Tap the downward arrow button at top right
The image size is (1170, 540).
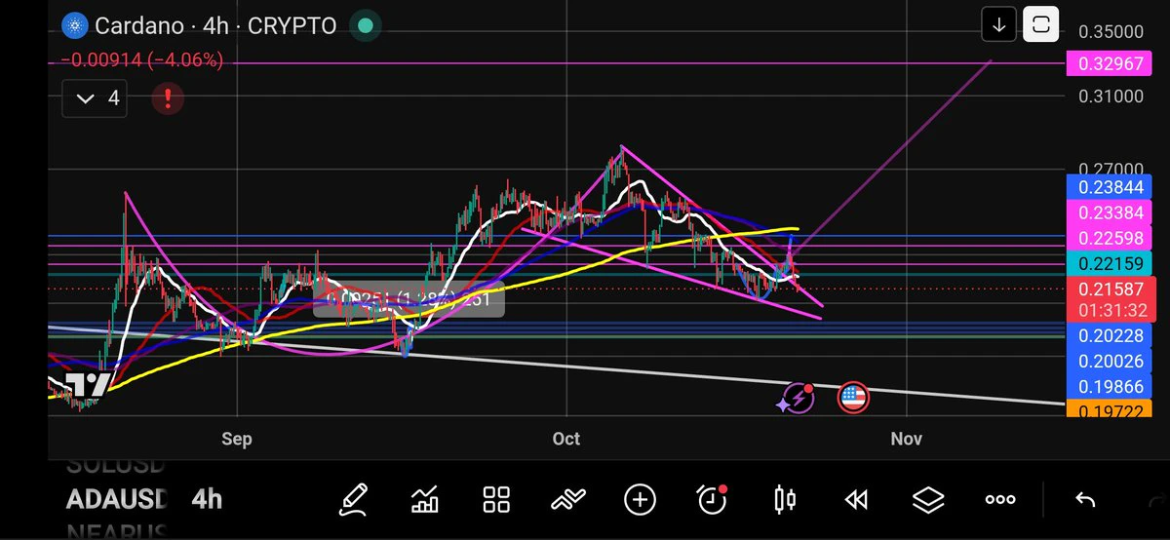999,26
